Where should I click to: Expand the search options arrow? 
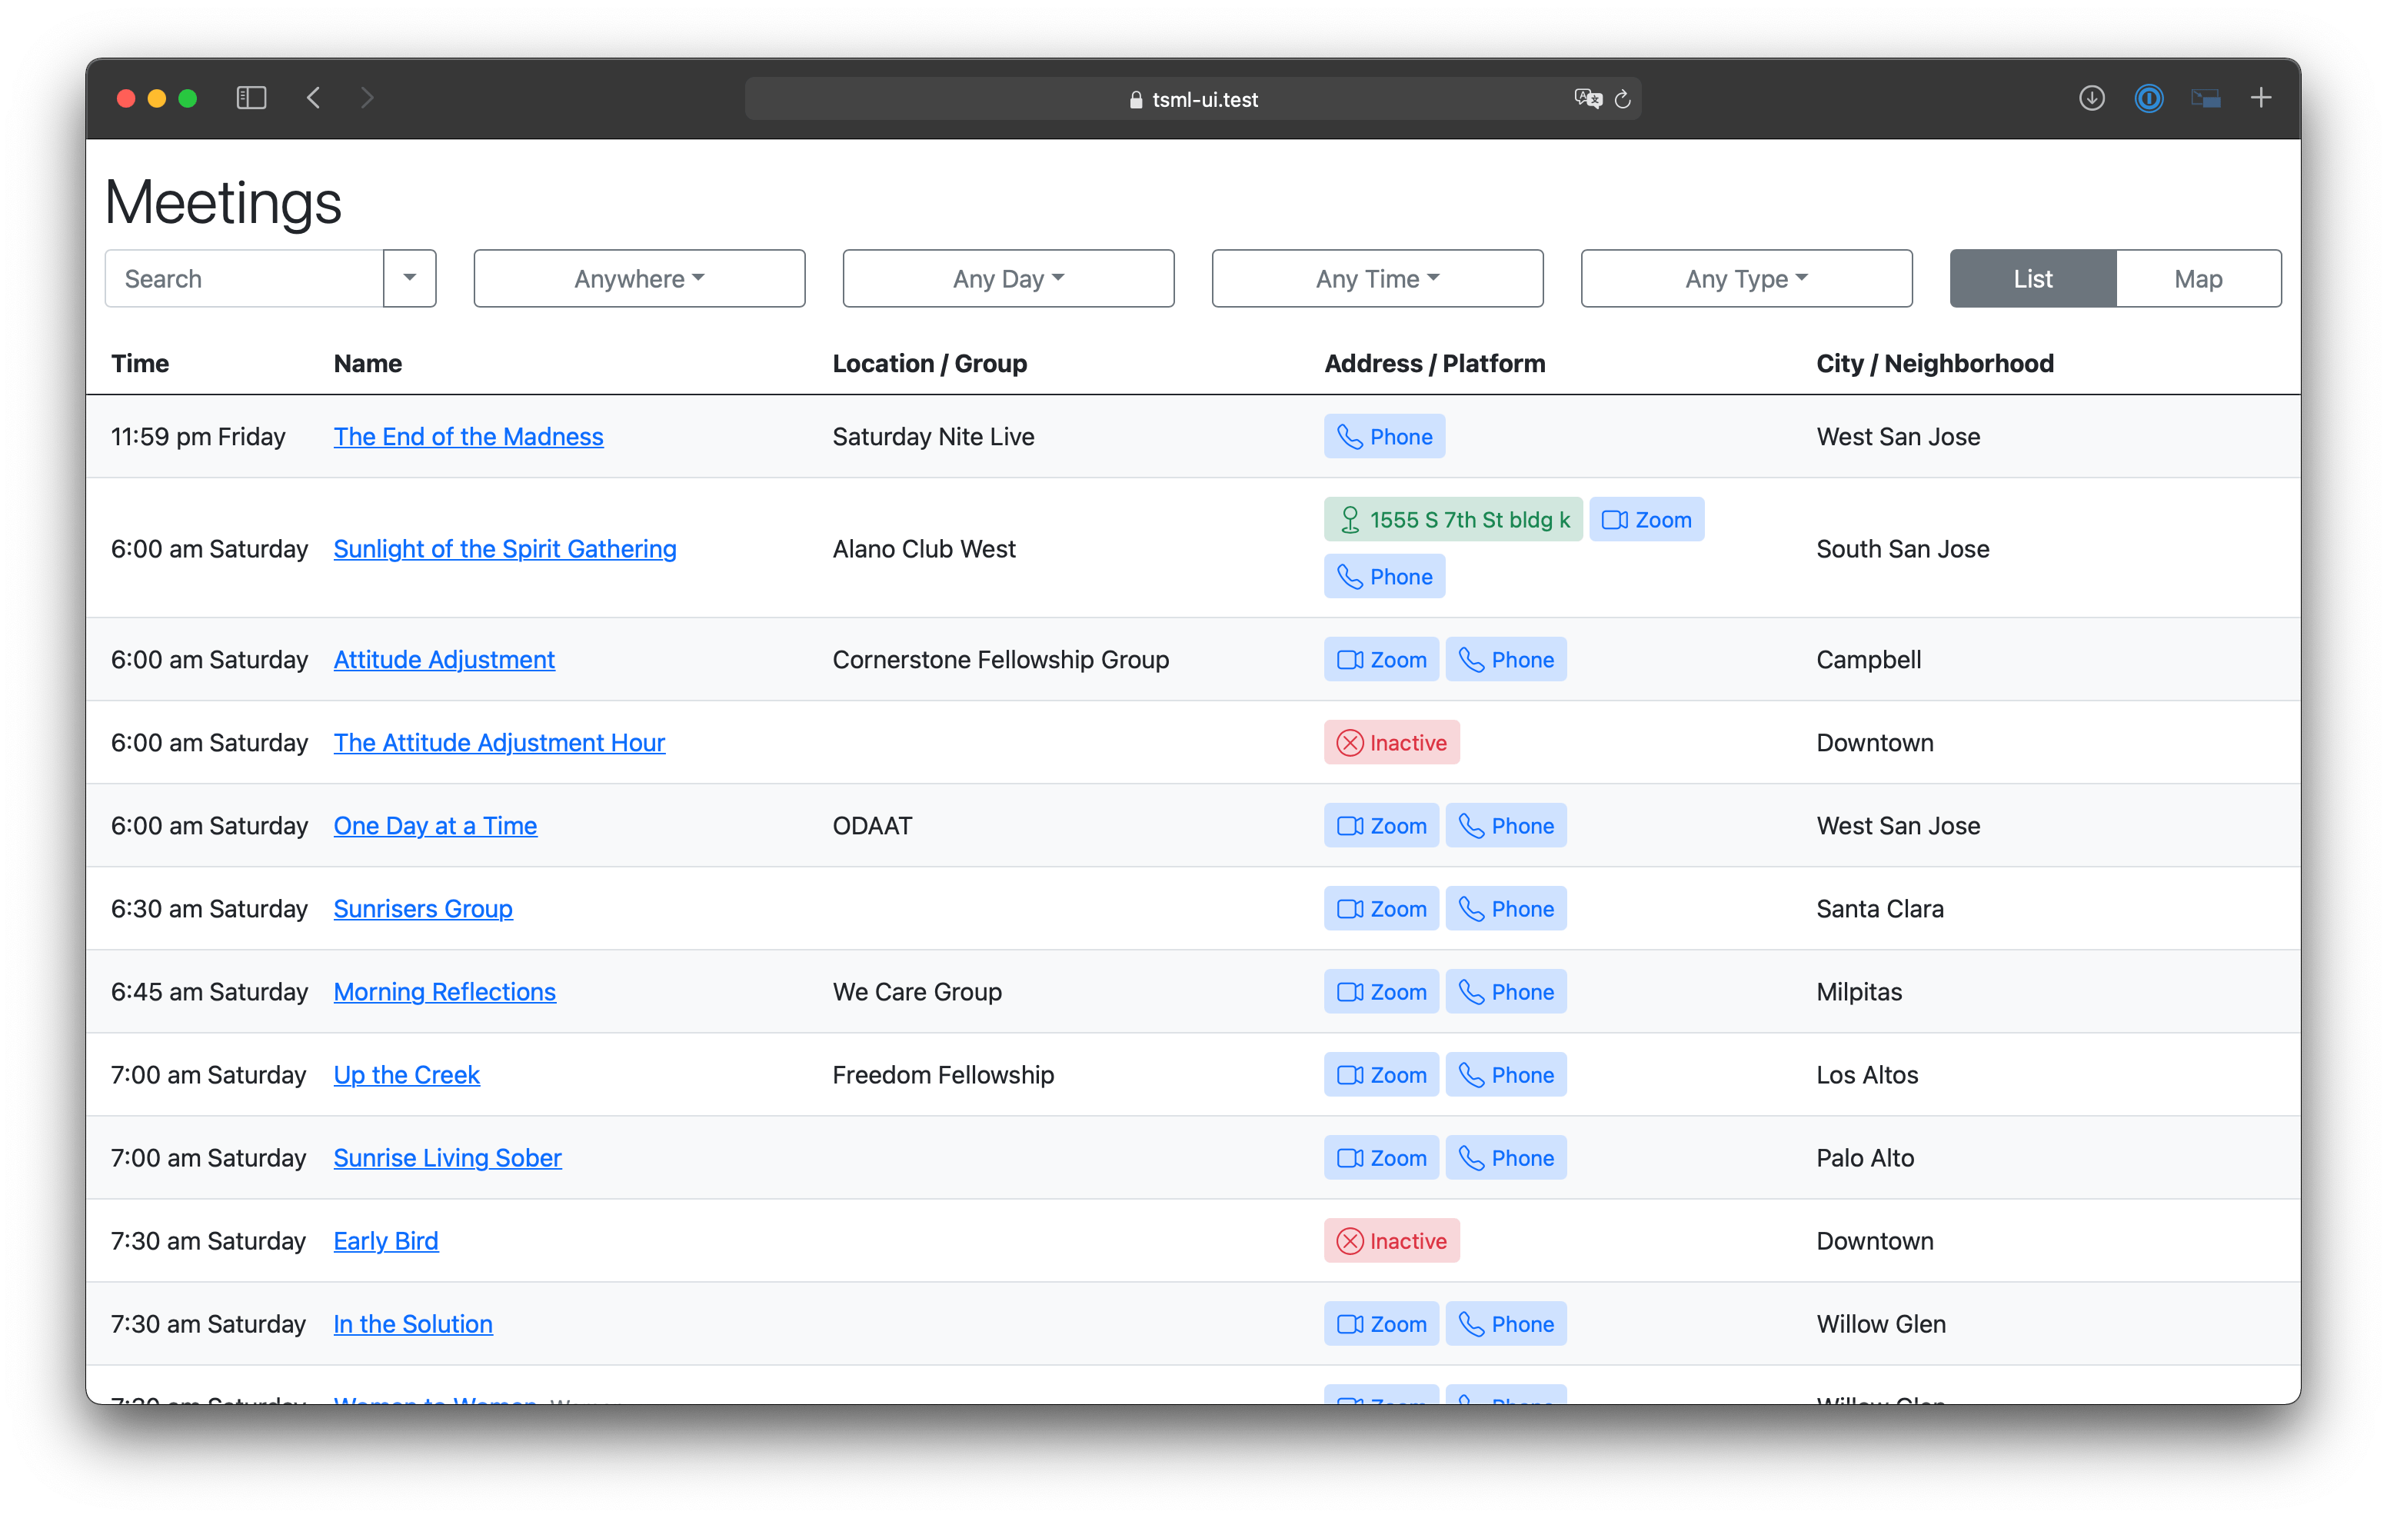pyautogui.click(x=409, y=278)
